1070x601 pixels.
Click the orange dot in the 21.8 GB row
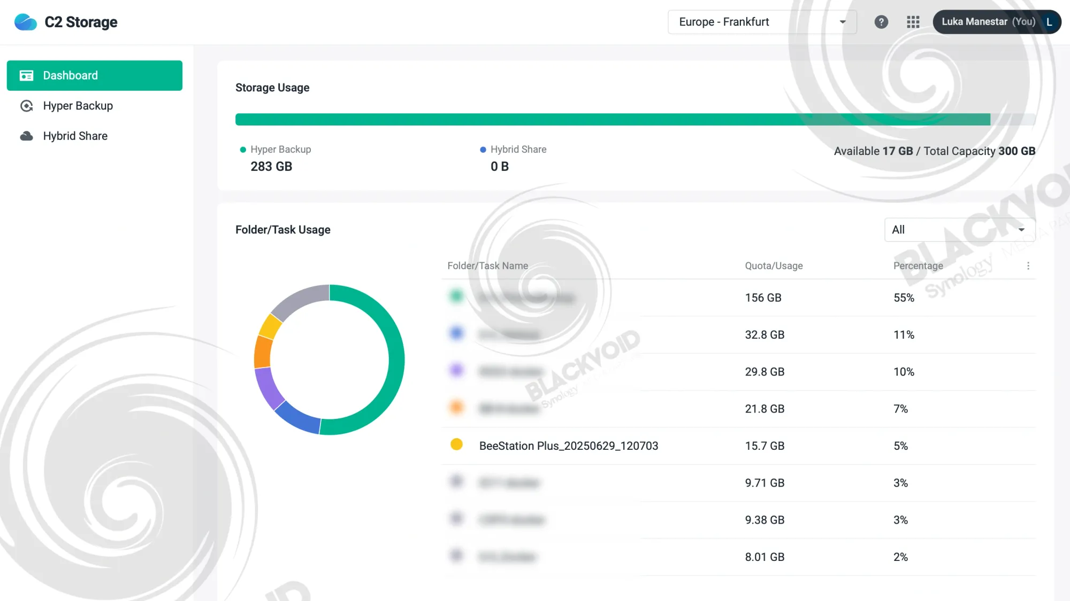[456, 407]
